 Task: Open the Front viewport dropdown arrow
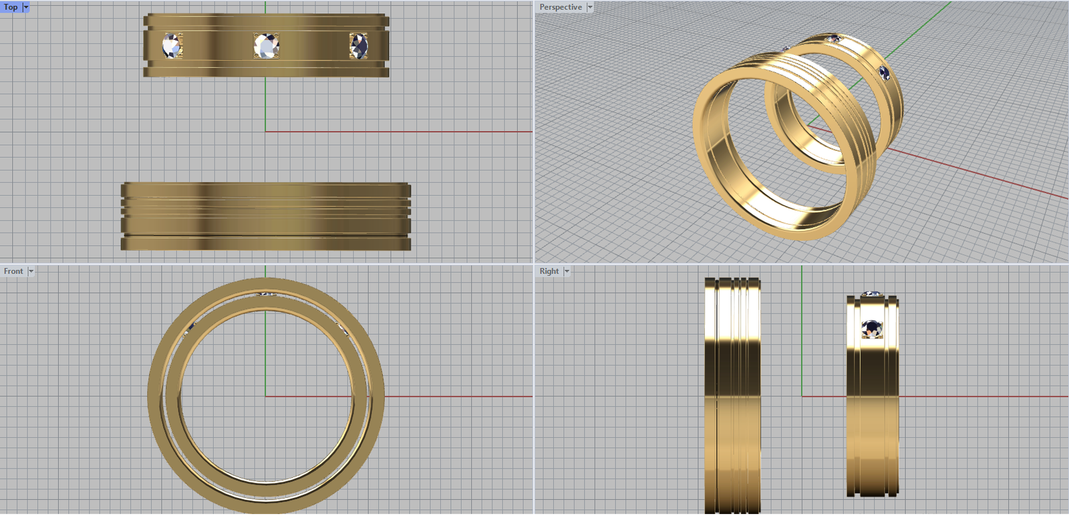pyautogui.click(x=31, y=271)
